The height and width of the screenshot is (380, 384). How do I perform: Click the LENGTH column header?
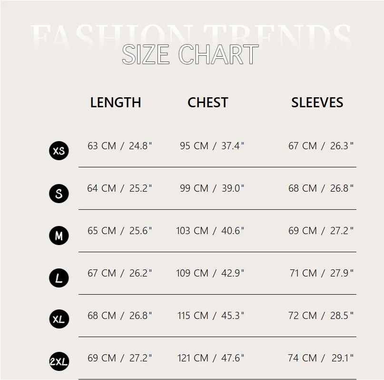pyautogui.click(x=116, y=103)
